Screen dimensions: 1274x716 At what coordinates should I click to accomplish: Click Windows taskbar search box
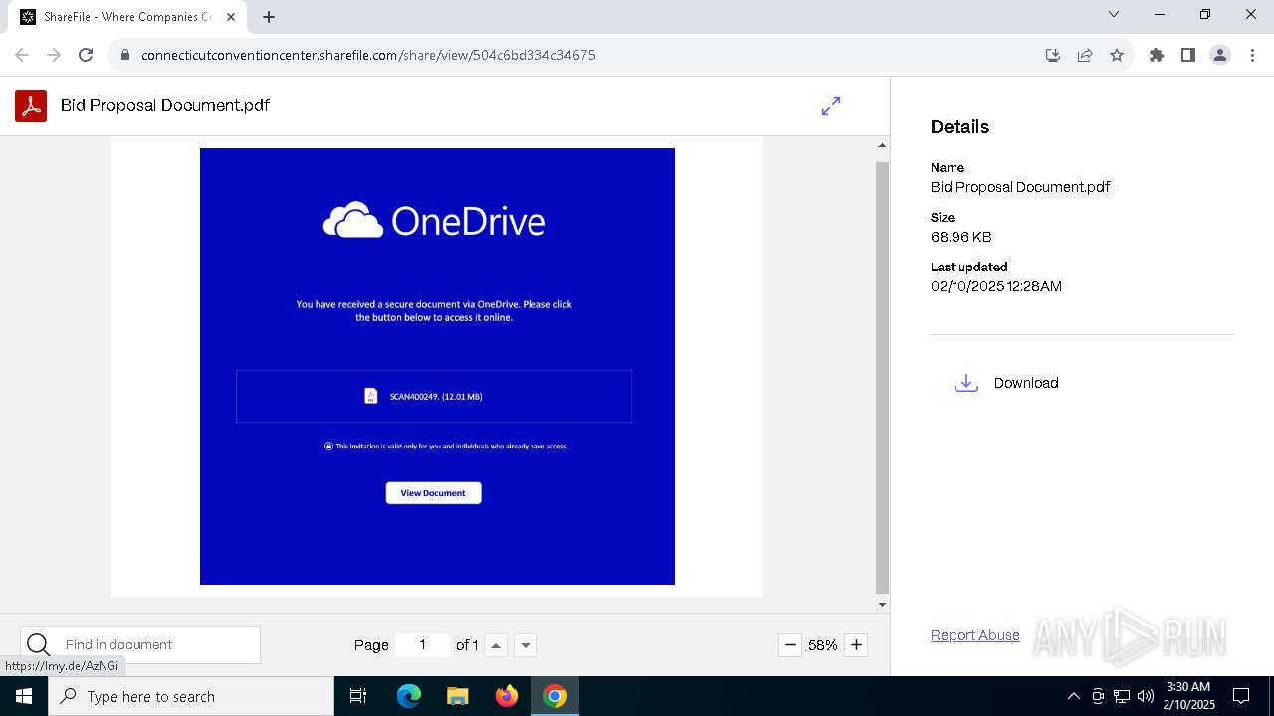point(191,696)
